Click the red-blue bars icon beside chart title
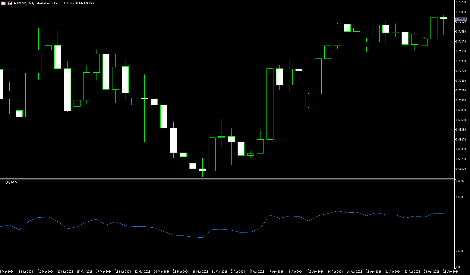 pyautogui.click(x=10, y=3)
